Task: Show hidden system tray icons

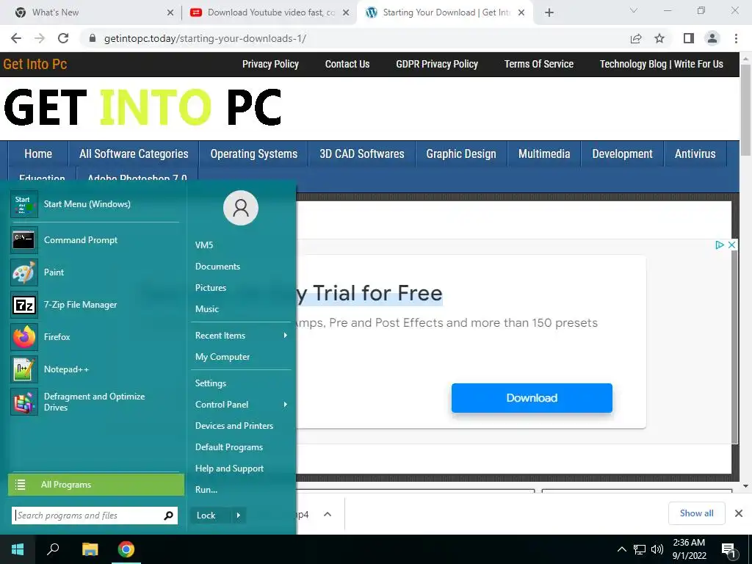Action: tap(621, 549)
